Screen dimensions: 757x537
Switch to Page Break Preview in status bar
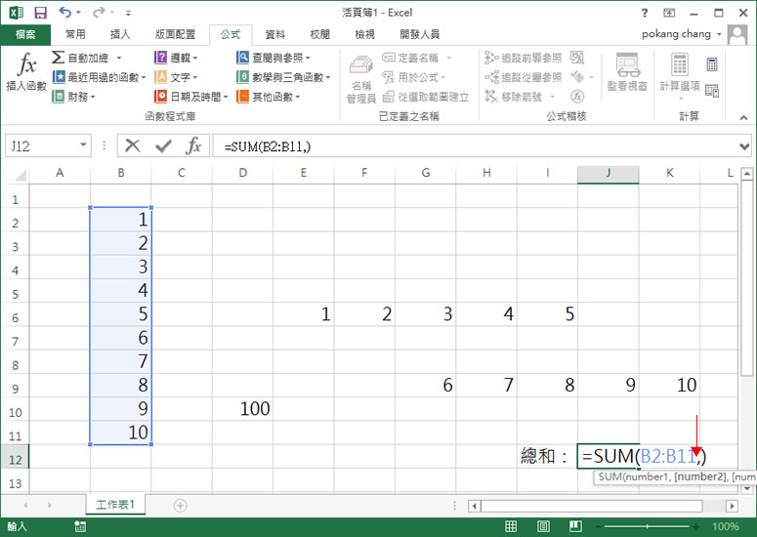(x=575, y=526)
